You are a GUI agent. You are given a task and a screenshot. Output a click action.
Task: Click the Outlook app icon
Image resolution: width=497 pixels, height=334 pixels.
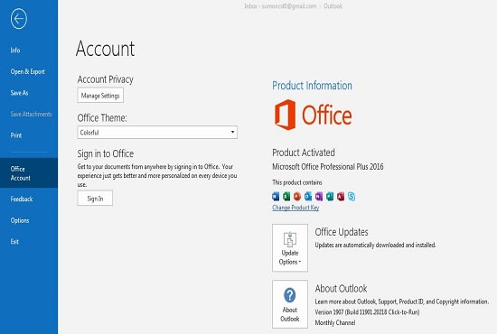[308, 197]
